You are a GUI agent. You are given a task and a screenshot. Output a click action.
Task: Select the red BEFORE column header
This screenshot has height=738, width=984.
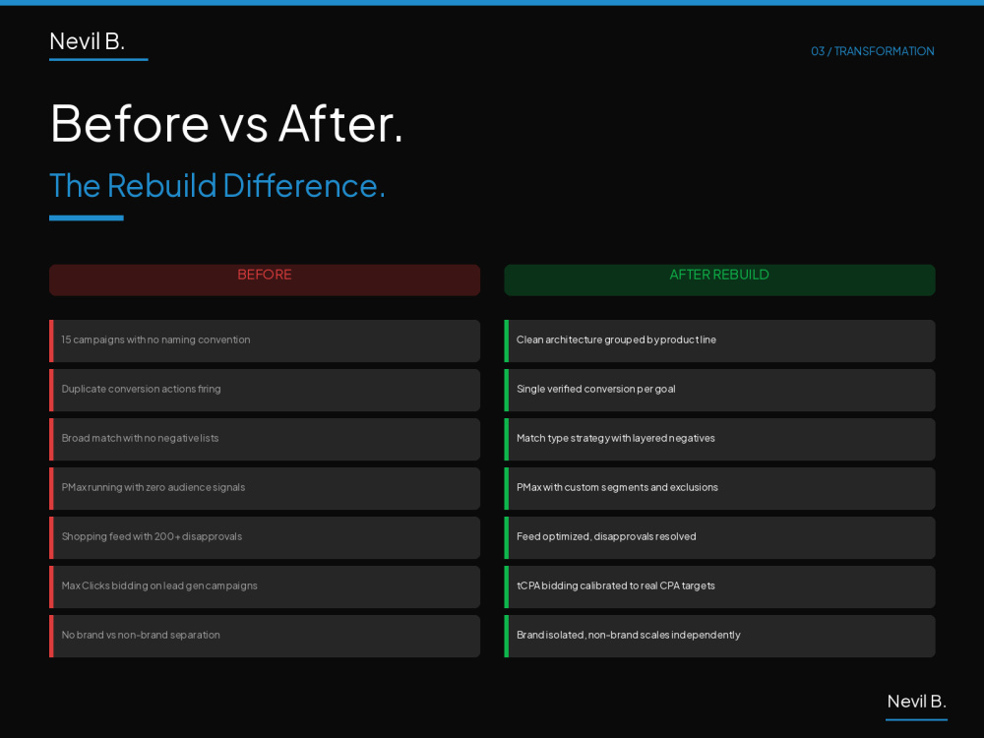pos(265,279)
